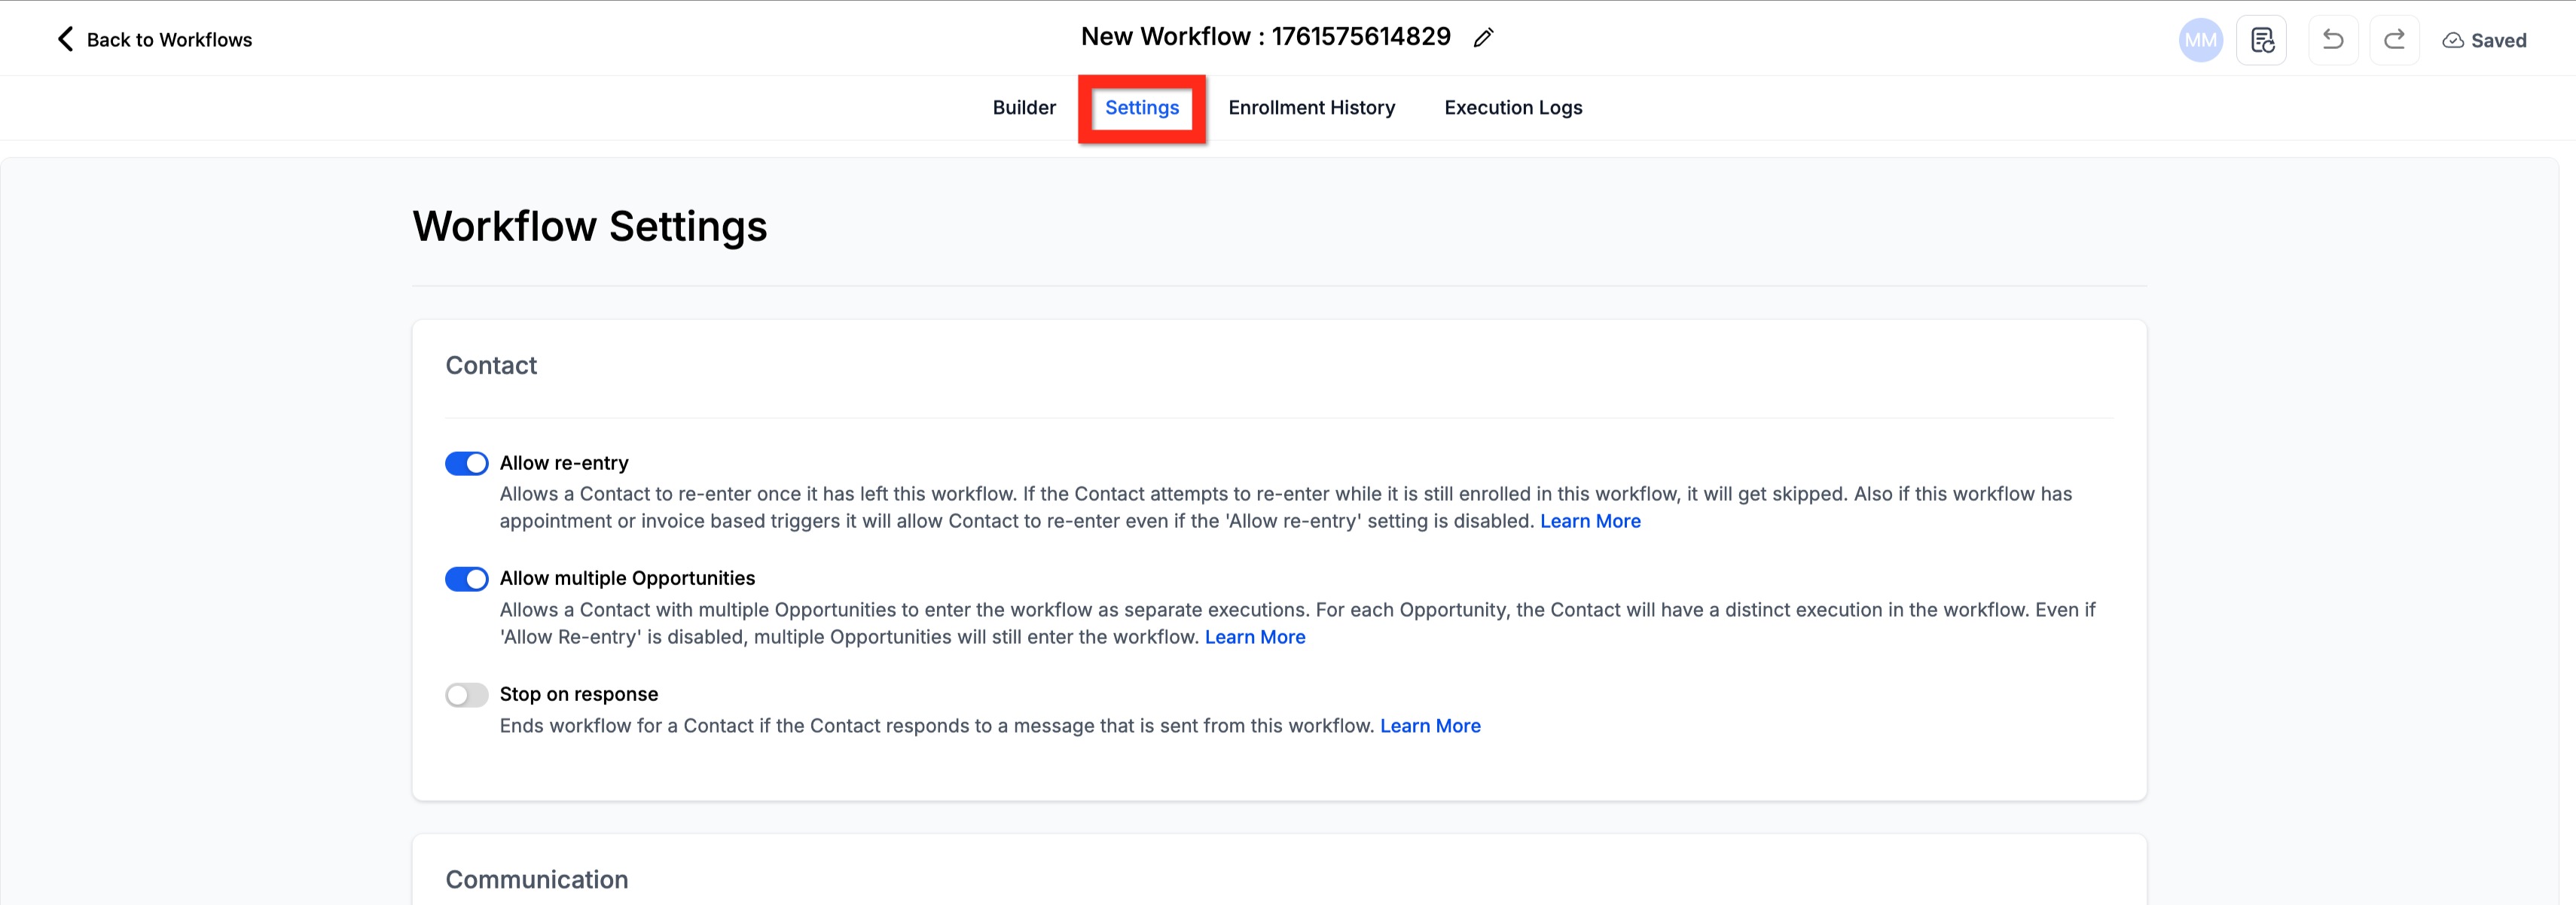Screen dimensions: 2576x905
Task: Click the back arrow to Workflows
Action: pyautogui.click(x=66, y=39)
